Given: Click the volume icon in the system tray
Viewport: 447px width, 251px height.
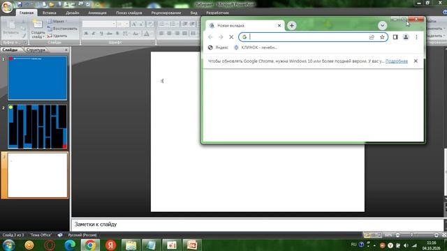Looking at the screenshot, I should tap(406, 245).
